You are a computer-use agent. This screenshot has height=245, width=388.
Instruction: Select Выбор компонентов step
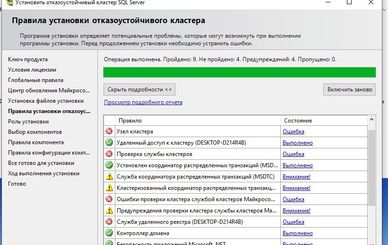coord(34,132)
